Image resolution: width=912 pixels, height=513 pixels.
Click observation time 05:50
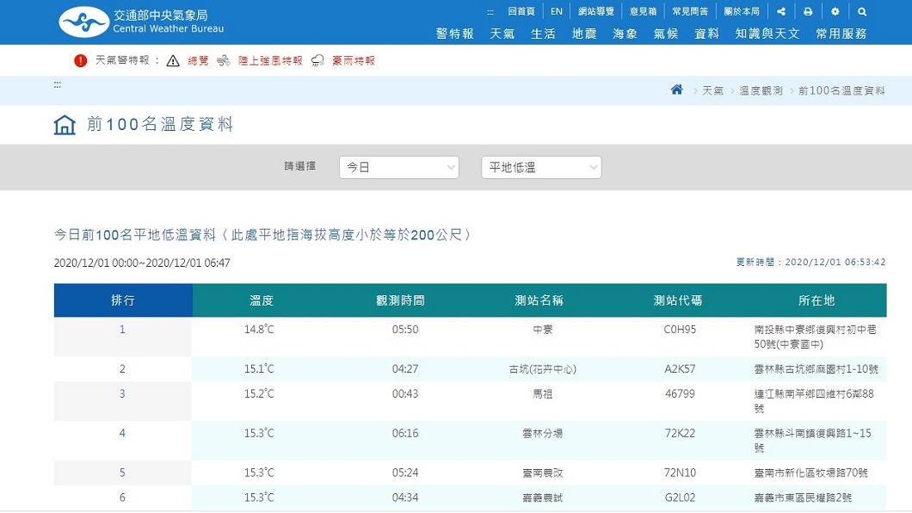(x=405, y=330)
